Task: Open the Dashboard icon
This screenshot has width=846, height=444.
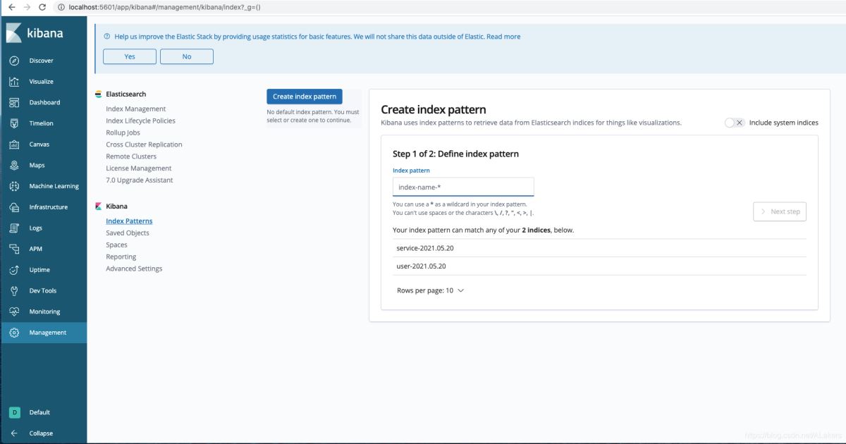Action: point(16,101)
